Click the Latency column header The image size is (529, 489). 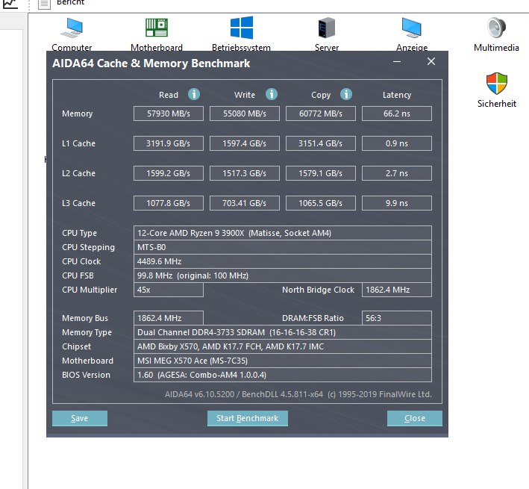397,95
